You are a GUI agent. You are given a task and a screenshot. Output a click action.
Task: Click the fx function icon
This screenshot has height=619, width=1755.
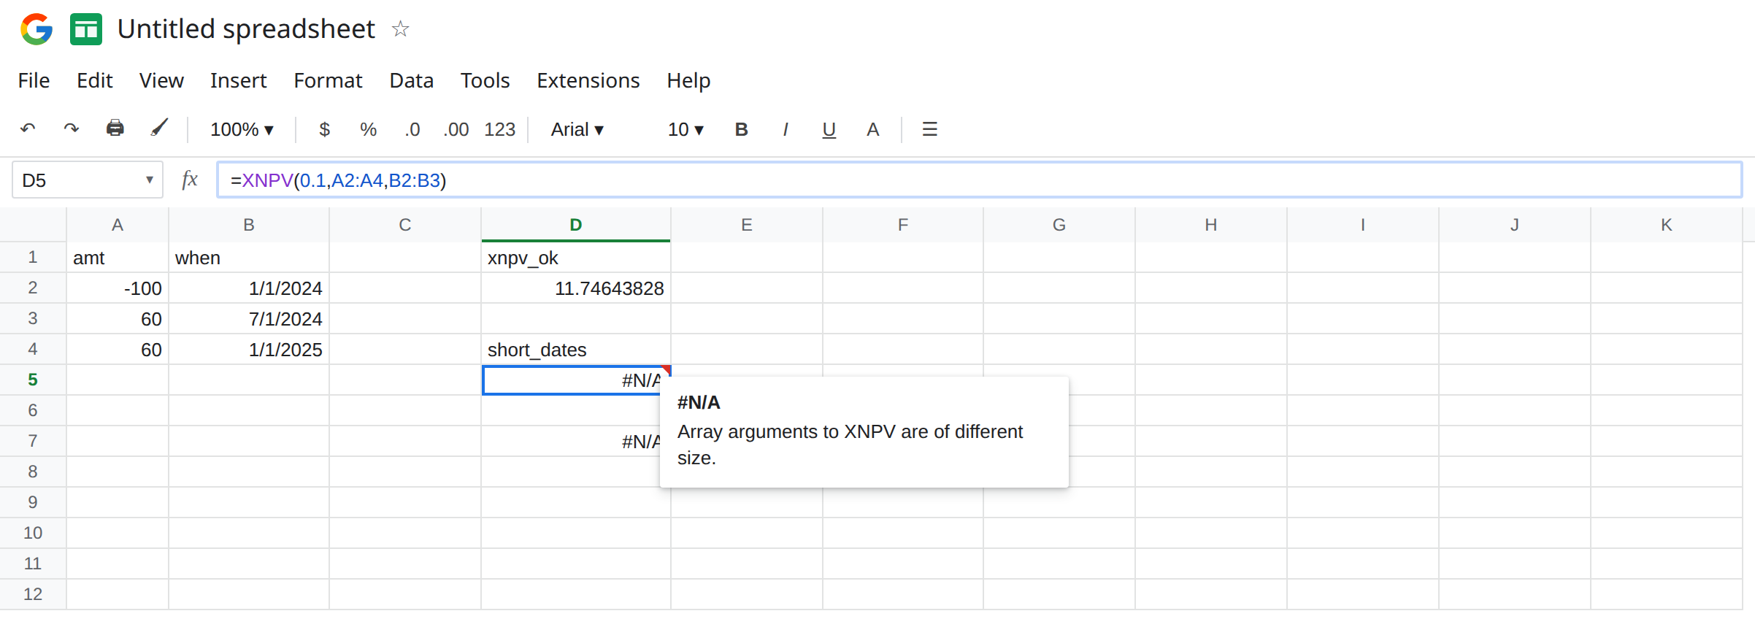[x=190, y=180]
